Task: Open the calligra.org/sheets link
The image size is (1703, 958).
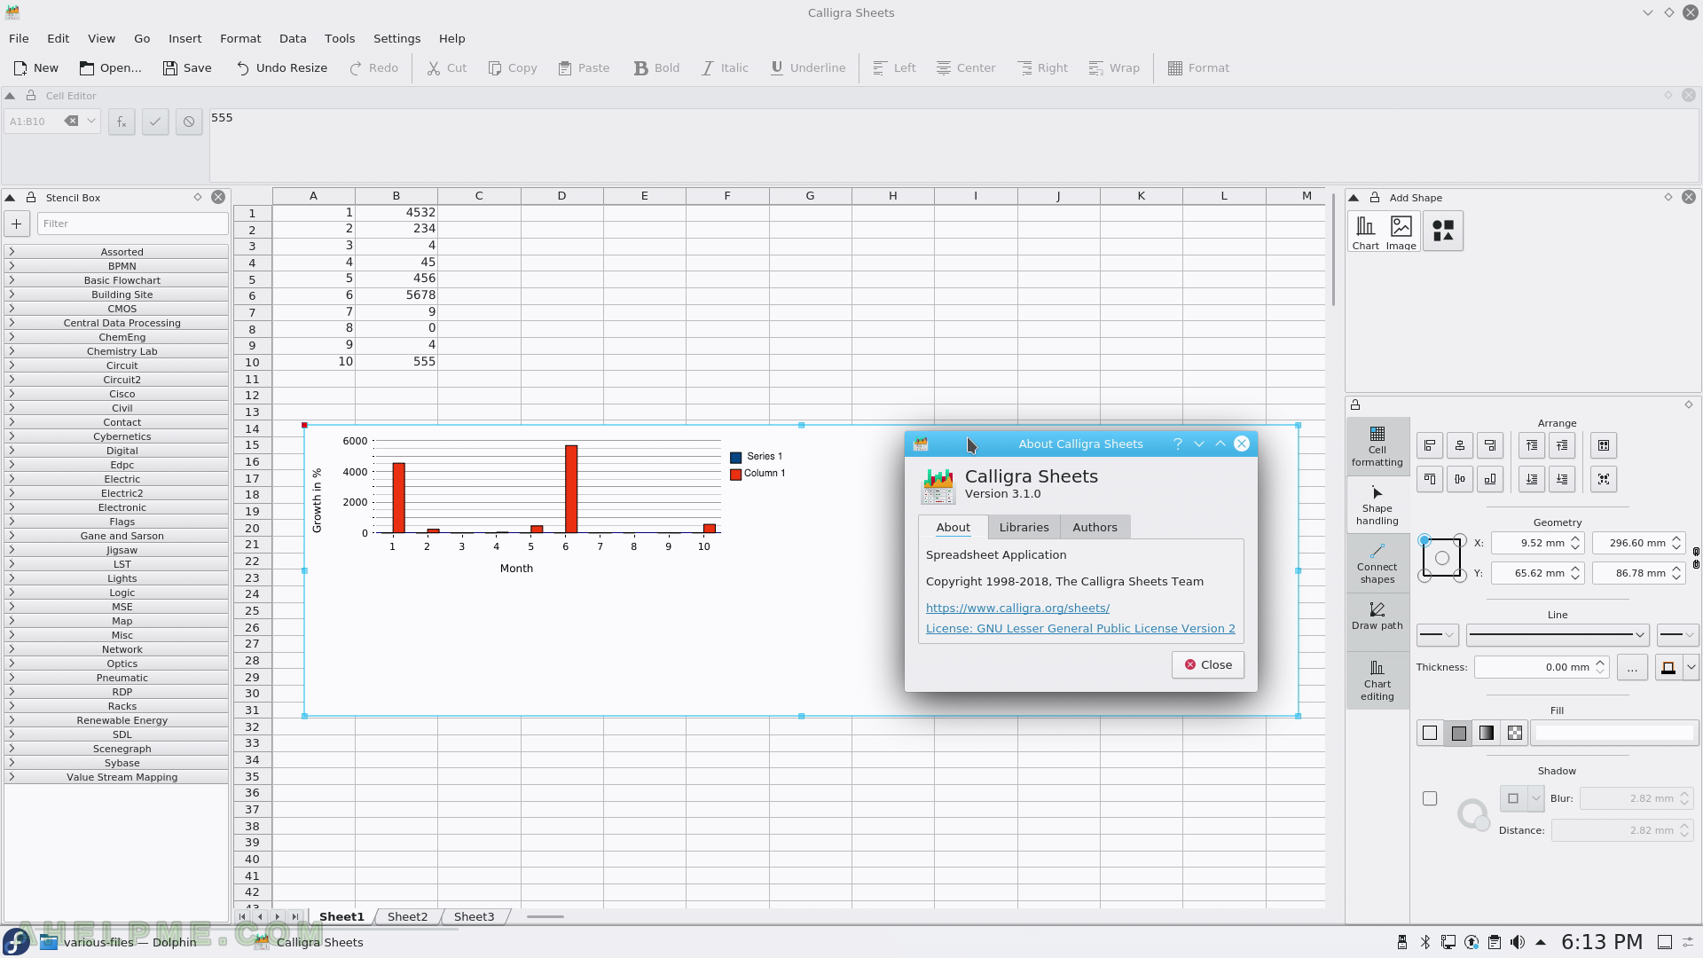Action: tap(1017, 608)
